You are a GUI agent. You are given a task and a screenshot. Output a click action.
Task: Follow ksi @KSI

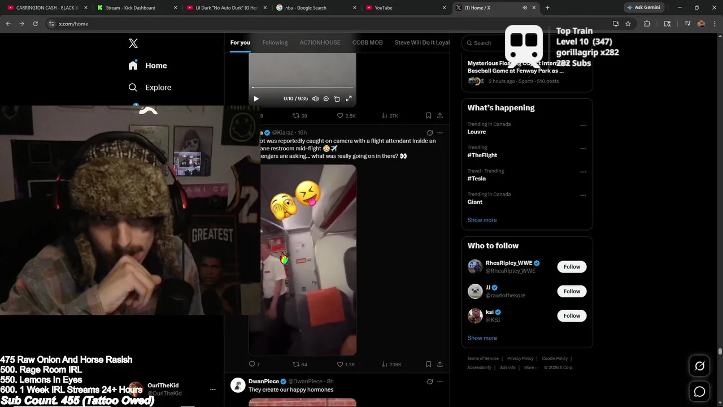(x=572, y=315)
